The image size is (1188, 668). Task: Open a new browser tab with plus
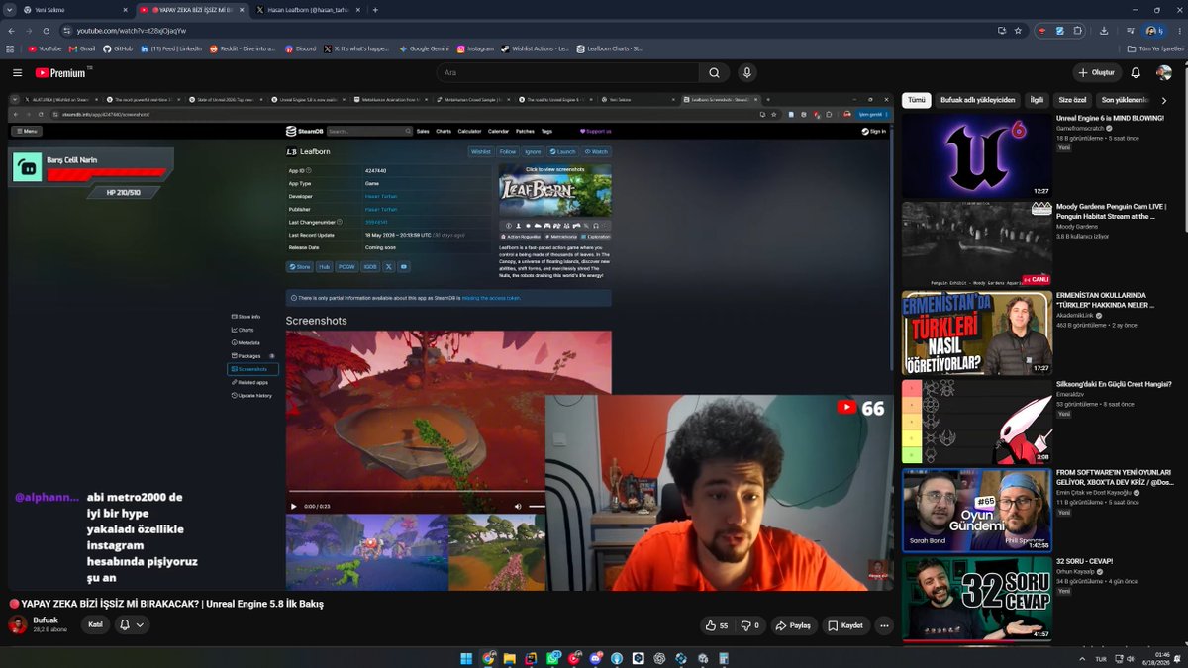tap(375, 9)
